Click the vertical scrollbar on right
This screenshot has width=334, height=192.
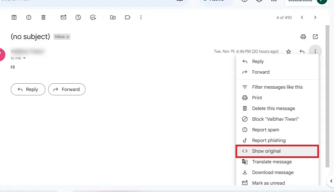click(x=327, y=96)
